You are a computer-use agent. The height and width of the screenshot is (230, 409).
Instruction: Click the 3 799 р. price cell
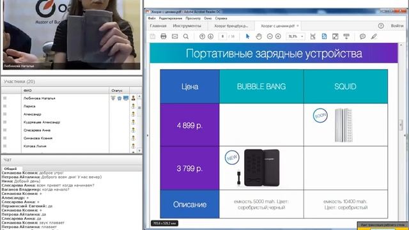point(190,169)
